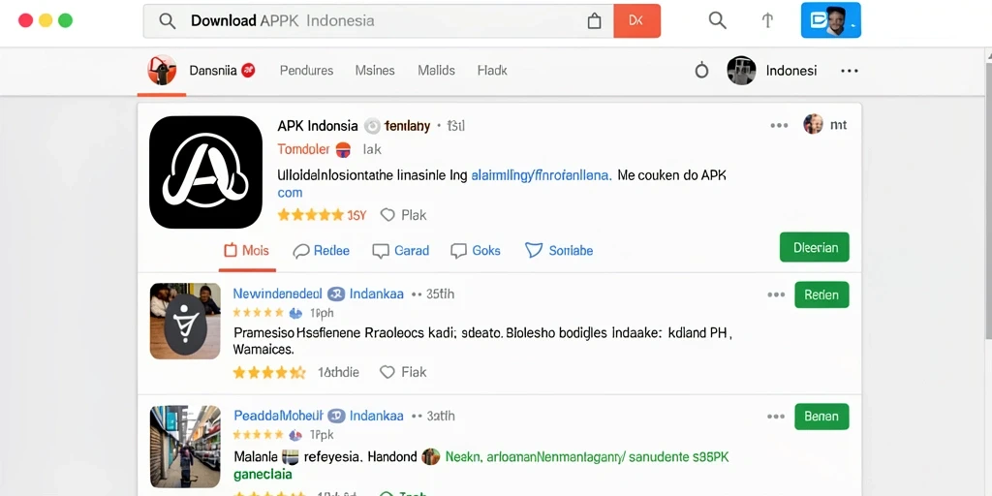Open the Retlee comments tab
The height and width of the screenshot is (496, 992).
click(x=322, y=251)
